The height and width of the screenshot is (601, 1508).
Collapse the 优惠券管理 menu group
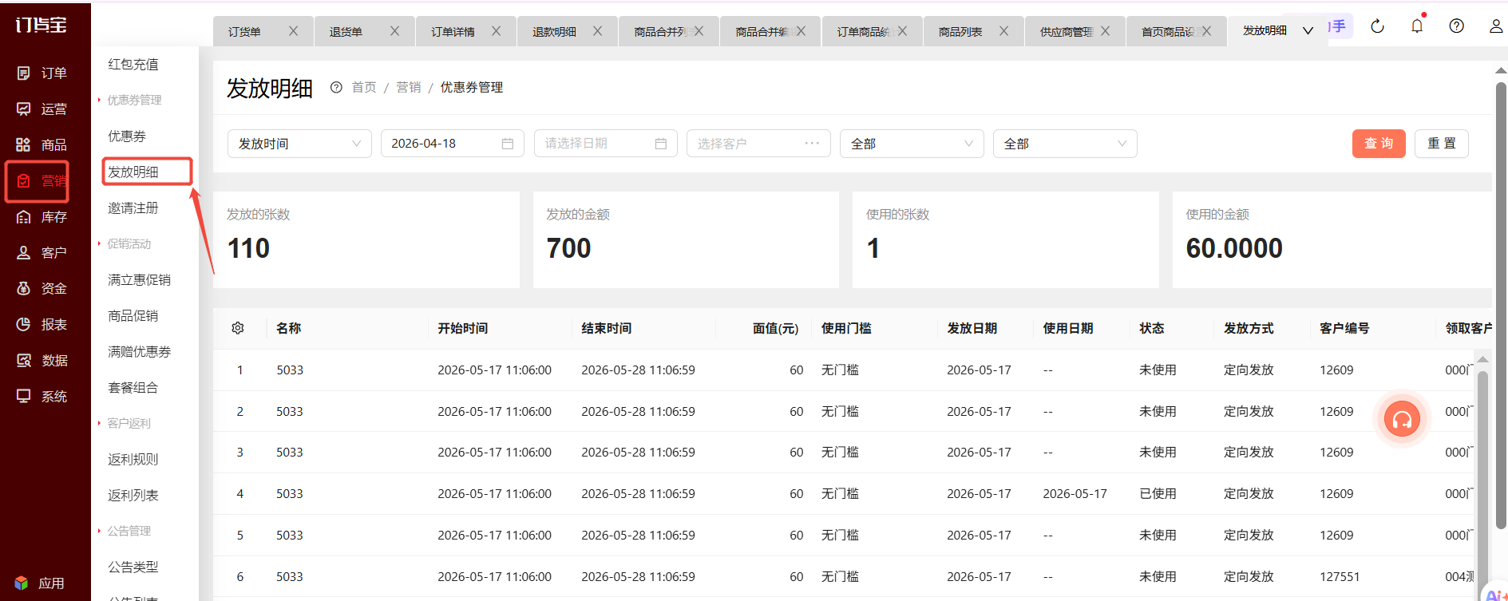(x=133, y=101)
